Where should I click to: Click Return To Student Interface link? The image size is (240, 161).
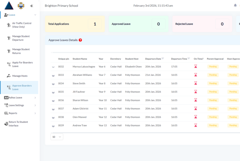[x=18, y=124]
